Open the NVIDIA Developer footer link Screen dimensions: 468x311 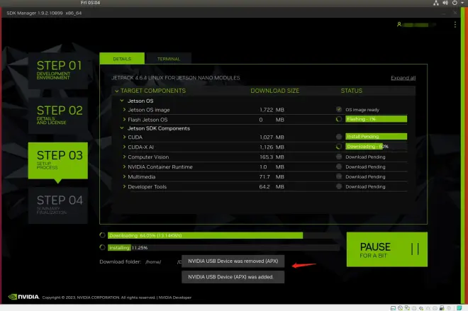[x=175, y=298]
